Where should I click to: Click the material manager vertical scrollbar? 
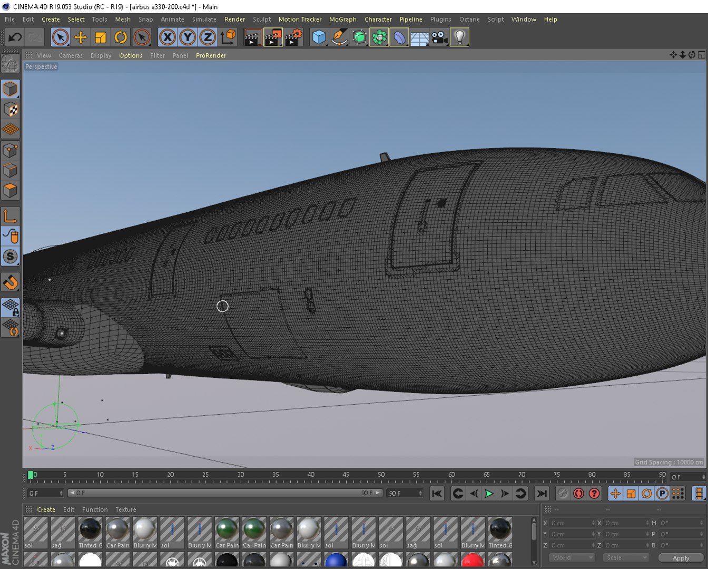click(x=534, y=541)
